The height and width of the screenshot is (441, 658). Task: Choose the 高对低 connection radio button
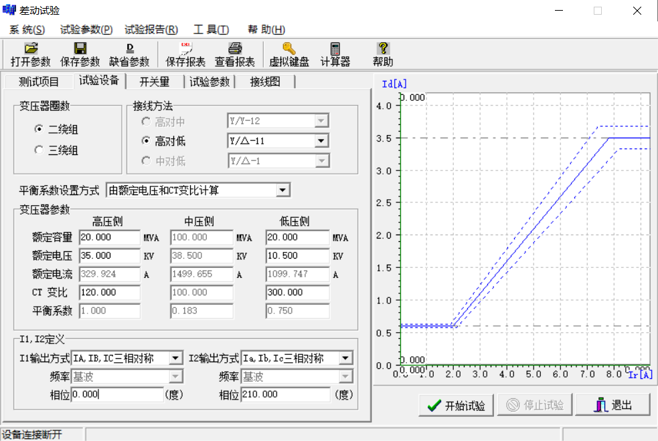click(146, 140)
